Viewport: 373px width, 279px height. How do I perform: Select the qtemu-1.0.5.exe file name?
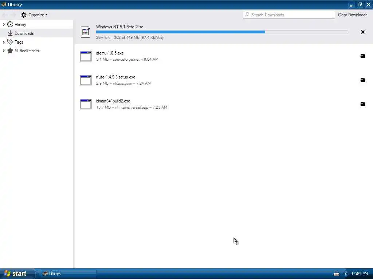(x=110, y=53)
